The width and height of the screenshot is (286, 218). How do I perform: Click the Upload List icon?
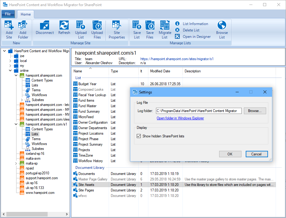click(x=81, y=25)
